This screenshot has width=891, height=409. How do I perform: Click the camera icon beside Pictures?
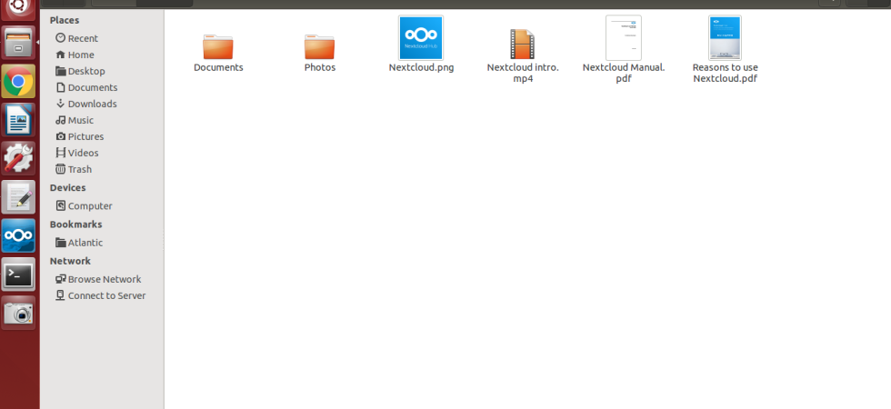coord(60,136)
